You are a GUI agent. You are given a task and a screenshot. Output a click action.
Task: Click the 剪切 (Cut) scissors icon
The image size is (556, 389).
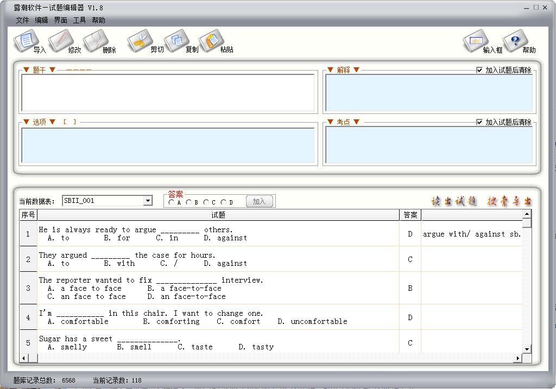click(140, 41)
